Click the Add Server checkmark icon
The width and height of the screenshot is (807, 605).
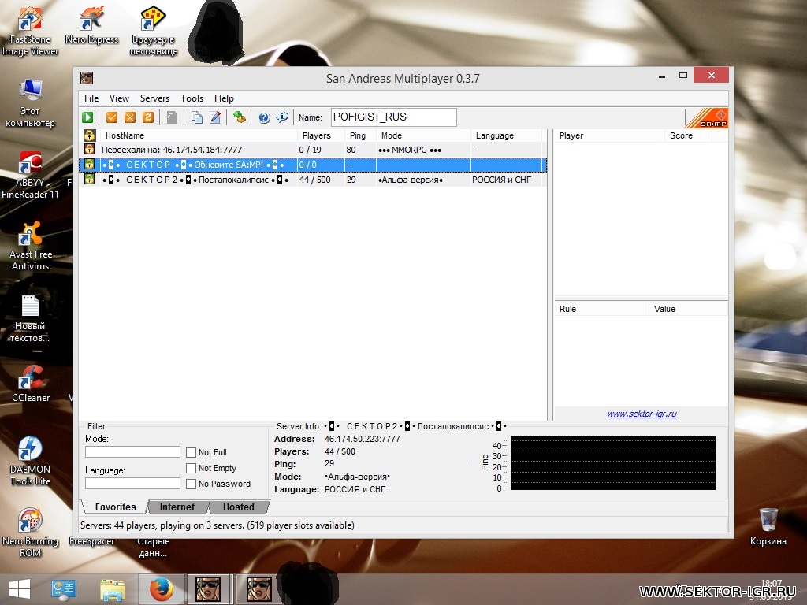[x=112, y=117]
